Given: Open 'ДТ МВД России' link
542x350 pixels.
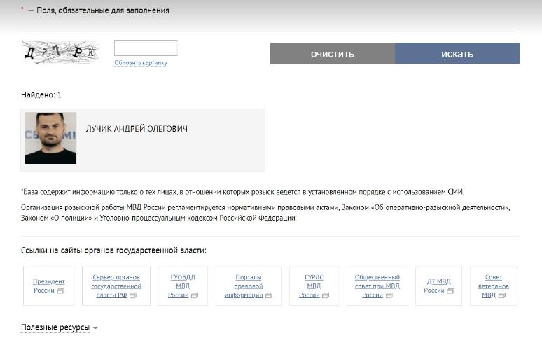Looking at the screenshot, I should (438, 286).
